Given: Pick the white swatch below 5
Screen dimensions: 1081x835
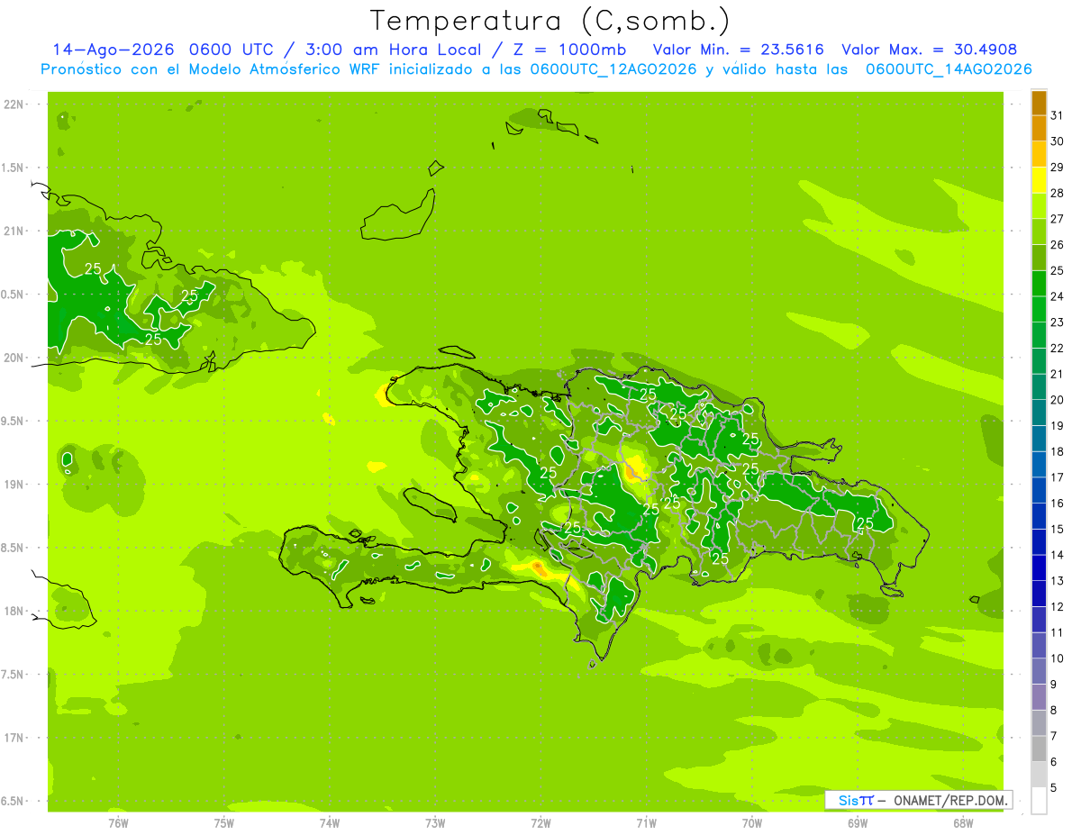Looking at the screenshot, I should point(1039,801).
